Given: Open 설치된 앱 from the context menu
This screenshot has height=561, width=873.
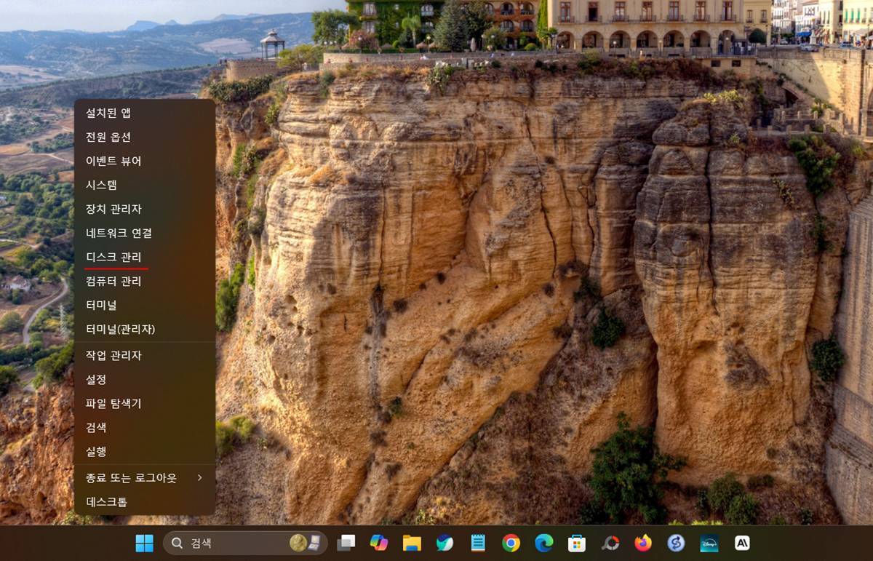Looking at the screenshot, I should click(145, 113).
